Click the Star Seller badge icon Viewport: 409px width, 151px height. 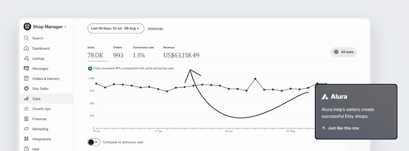click(26, 88)
